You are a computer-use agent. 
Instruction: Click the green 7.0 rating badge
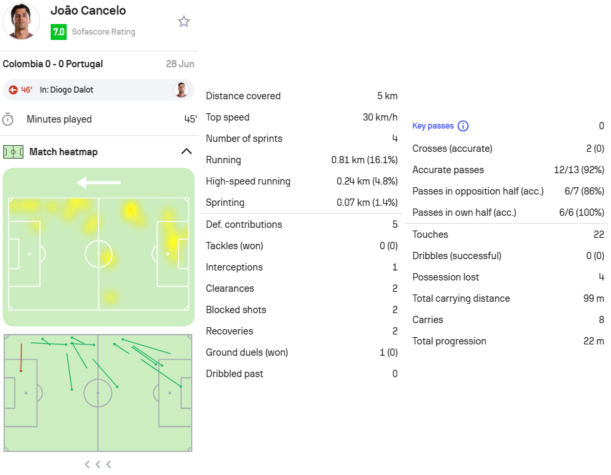click(x=59, y=32)
